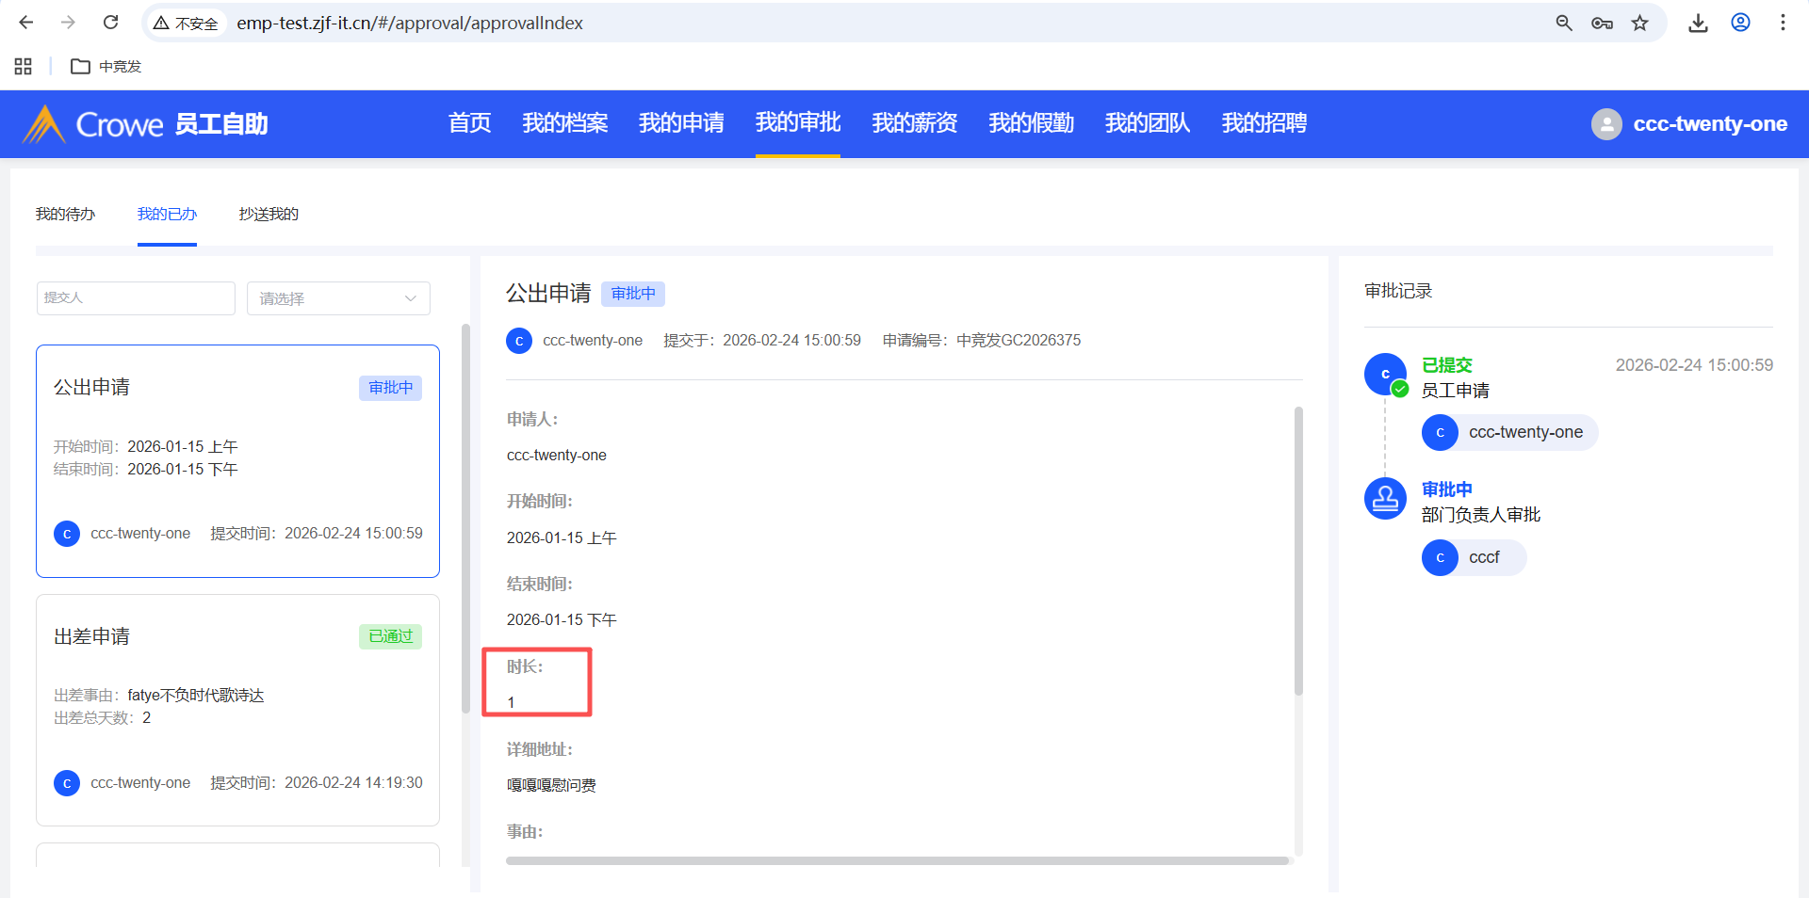Open 我的招聘 navigation item
This screenshot has height=898, width=1809.
click(x=1264, y=123)
